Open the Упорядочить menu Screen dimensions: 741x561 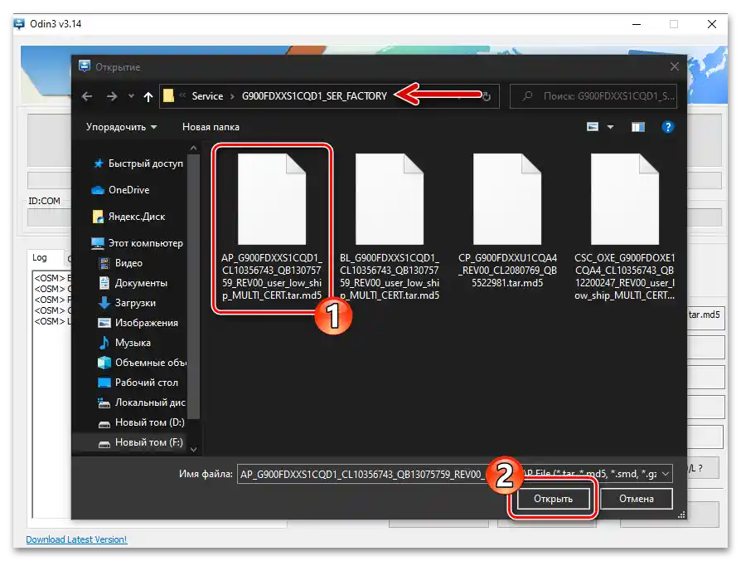point(122,127)
